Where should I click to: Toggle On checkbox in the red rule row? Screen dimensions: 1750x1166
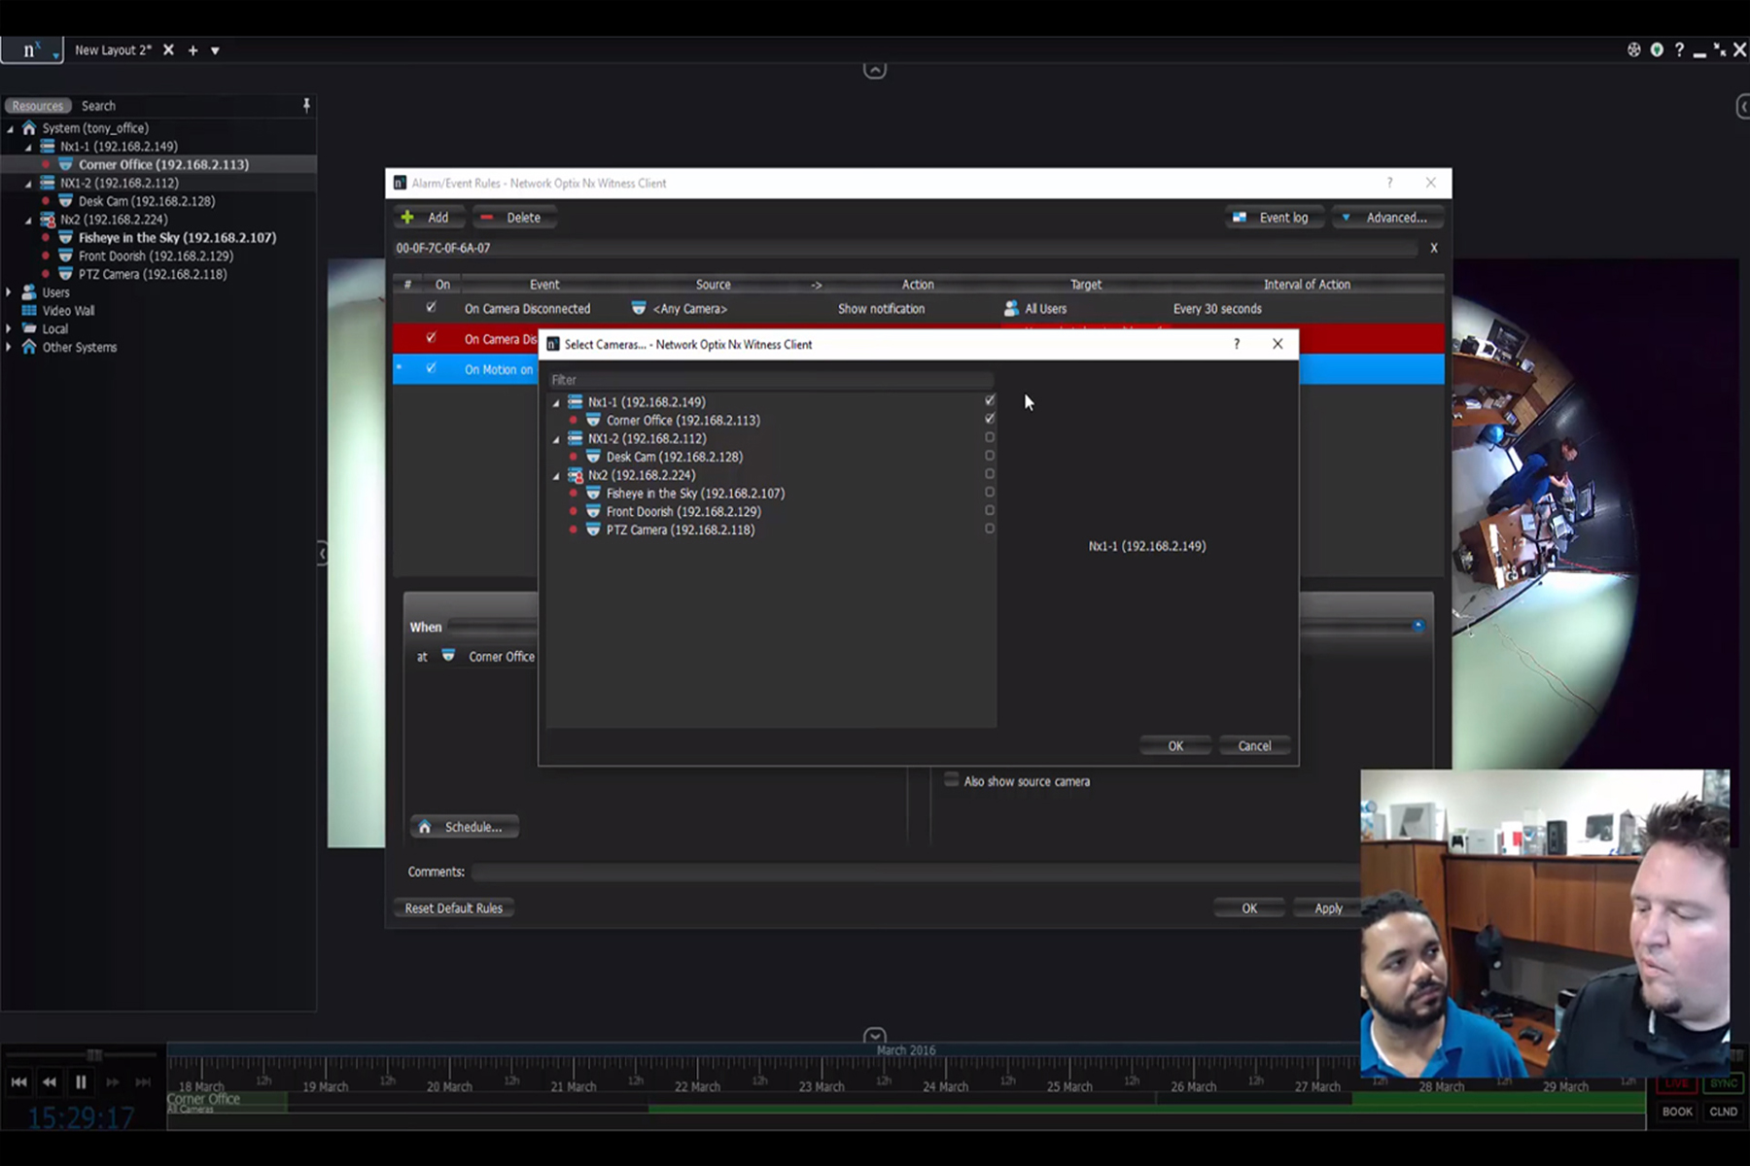click(x=431, y=338)
